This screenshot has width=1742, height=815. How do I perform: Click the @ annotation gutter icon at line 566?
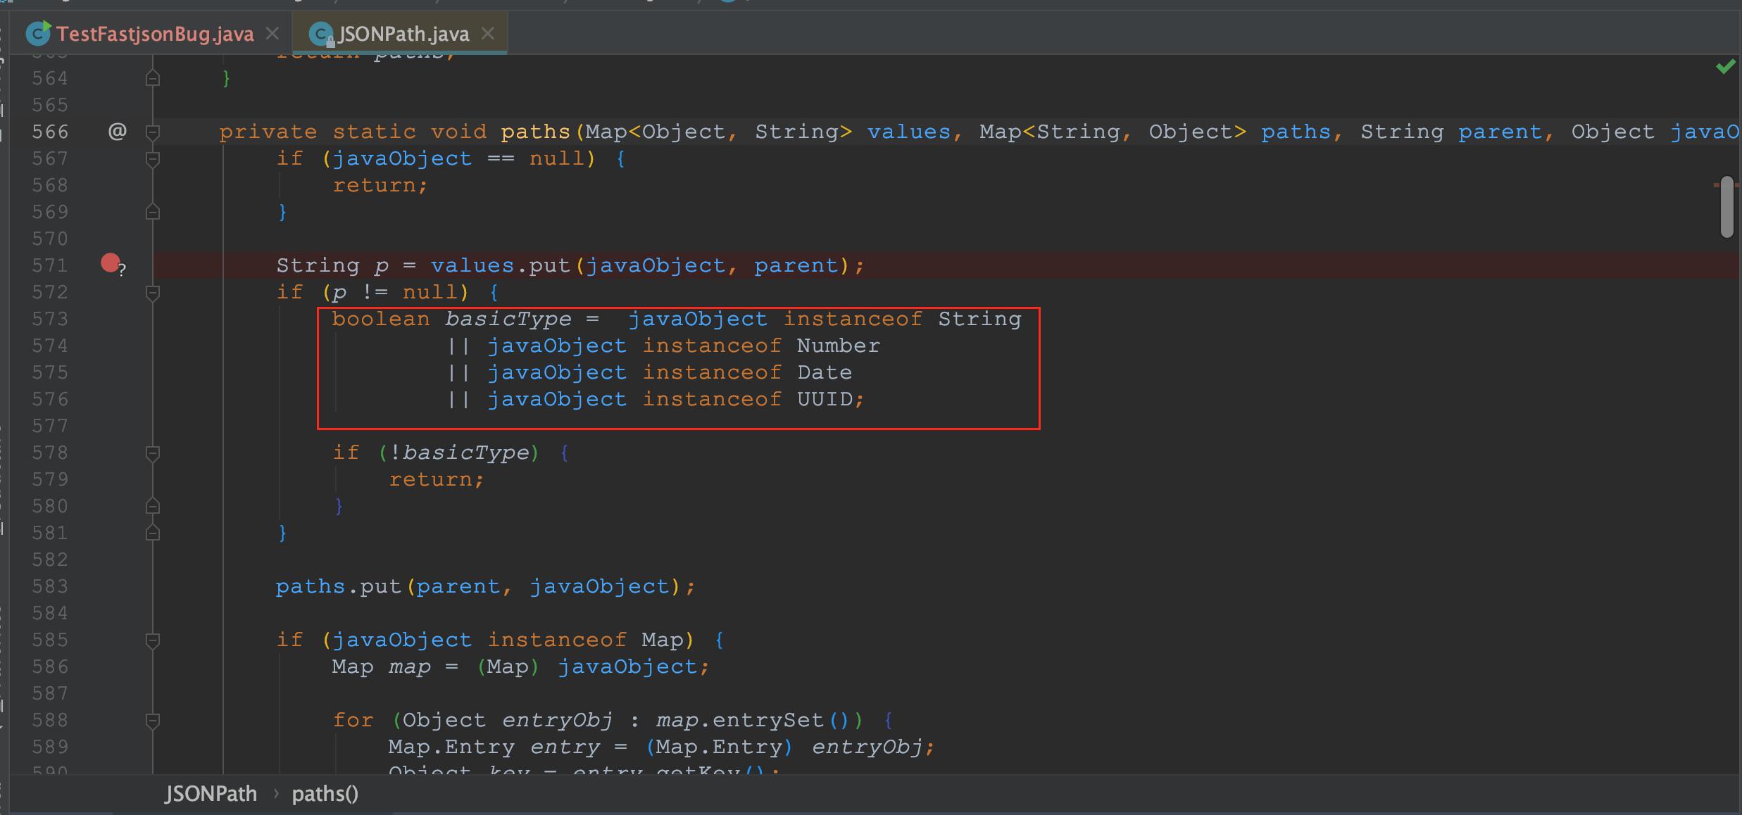[118, 131]
